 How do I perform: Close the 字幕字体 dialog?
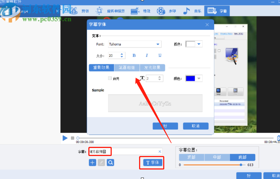207,24
